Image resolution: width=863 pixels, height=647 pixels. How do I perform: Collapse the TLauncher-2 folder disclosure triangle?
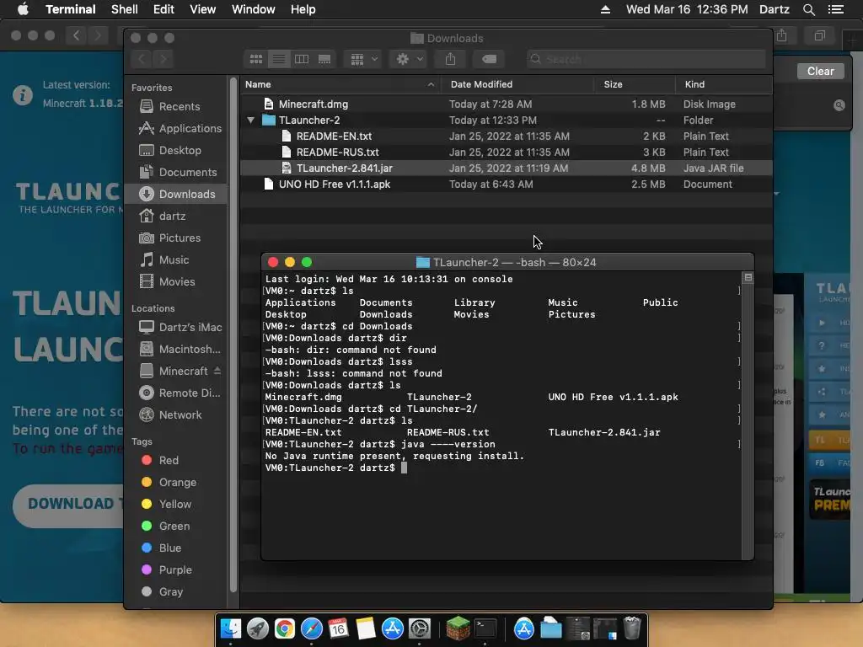click(250, 120)
